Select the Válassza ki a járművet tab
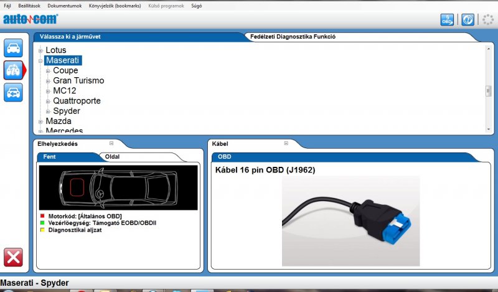498x292 pixels. (x=139, y=37)
